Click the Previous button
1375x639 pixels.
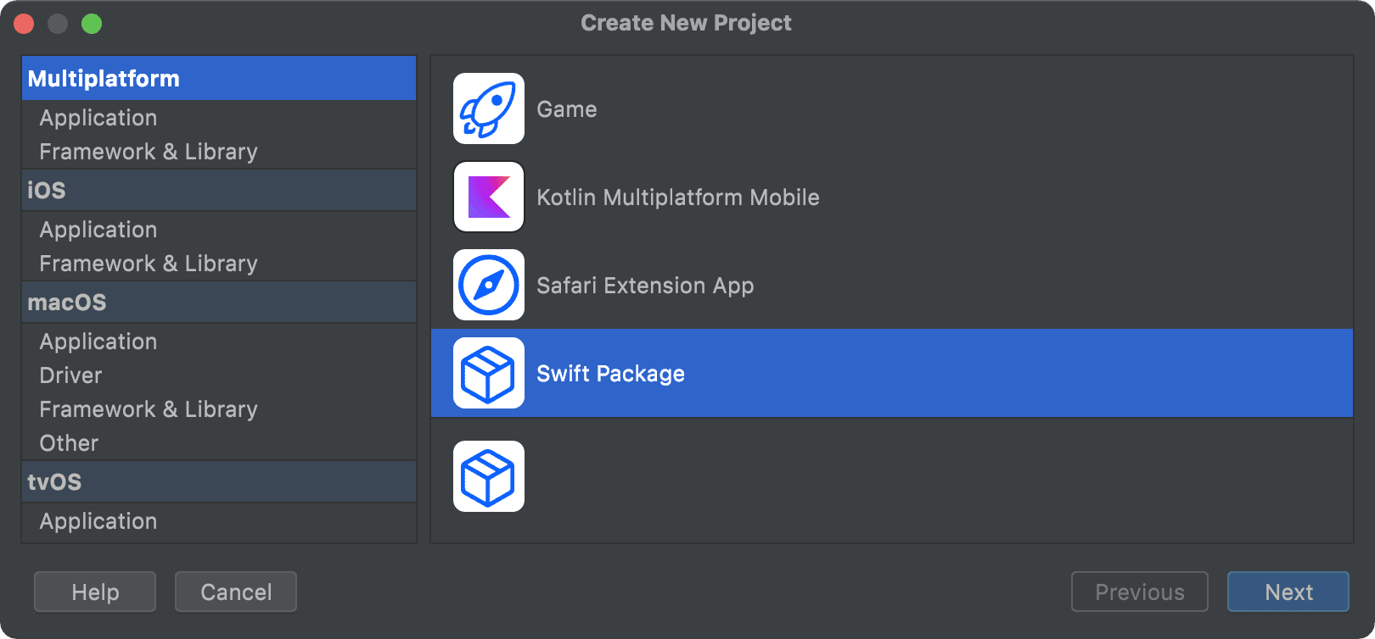(1140, 592)
